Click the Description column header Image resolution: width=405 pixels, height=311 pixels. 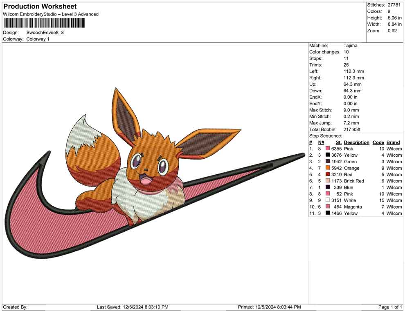pos(356,142)
